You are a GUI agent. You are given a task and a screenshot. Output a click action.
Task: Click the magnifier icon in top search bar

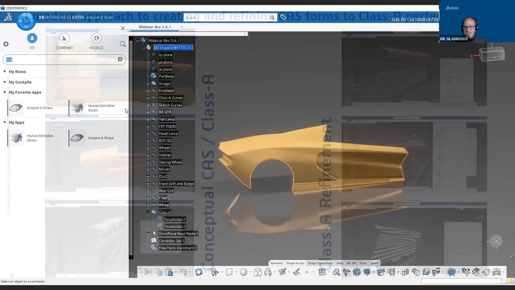(273, 17)
